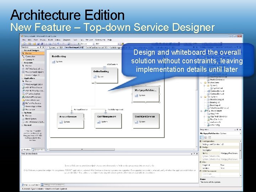Select the BizTalkWebService toolbox item
Viewport: 256px width, 192px height.
pyautogui.click(x=33, y=103)
